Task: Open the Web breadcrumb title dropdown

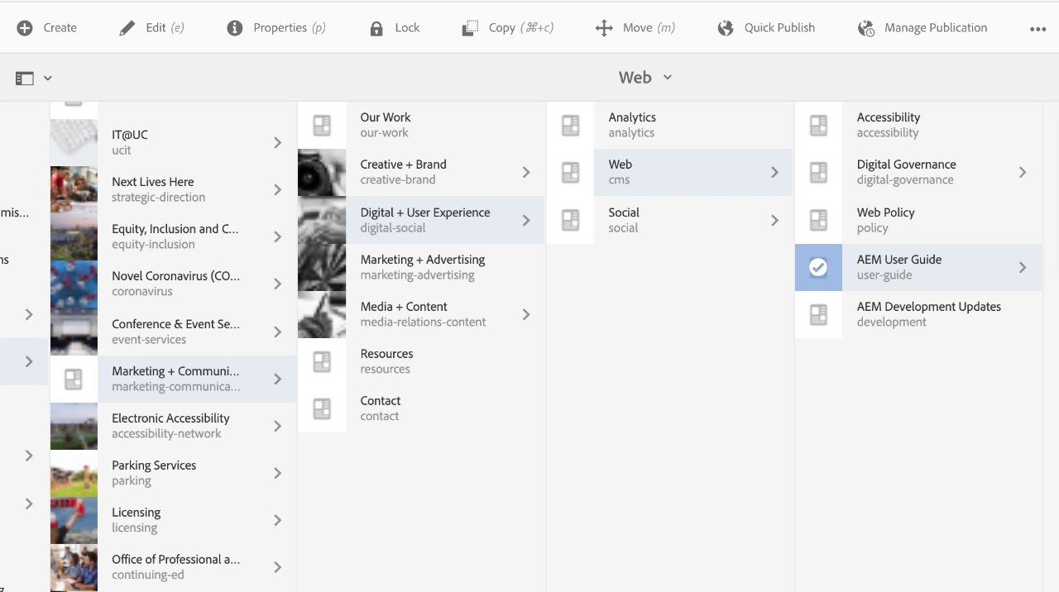Action: [645, 78]
